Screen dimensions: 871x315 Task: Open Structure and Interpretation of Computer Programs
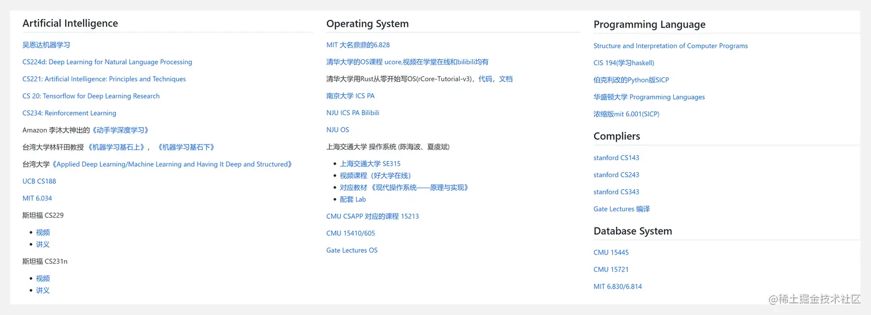tap(671, 46)
